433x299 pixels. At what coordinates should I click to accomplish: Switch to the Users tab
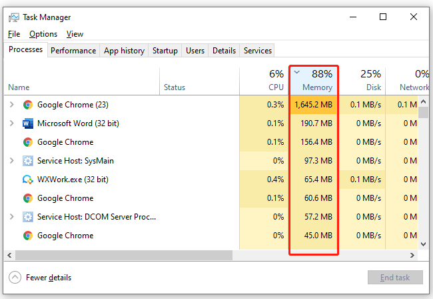195,51
